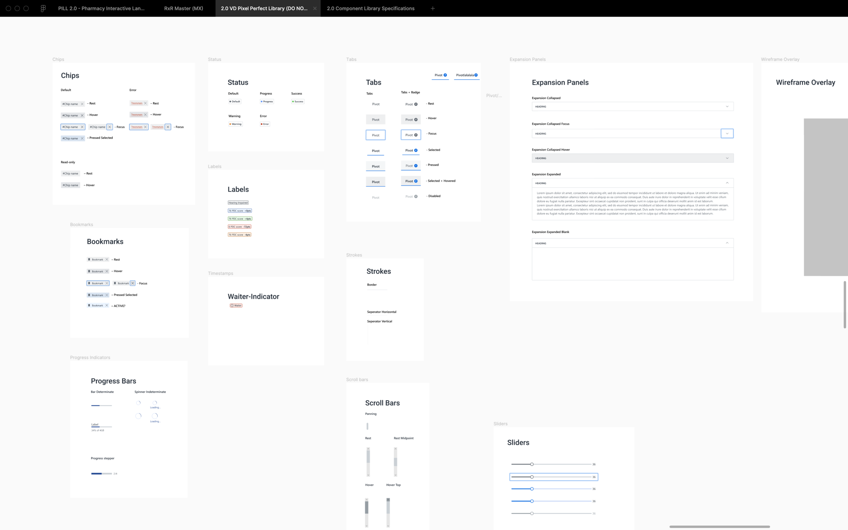Click the focused Pivot tab button
848x530 pixels.
375,135
